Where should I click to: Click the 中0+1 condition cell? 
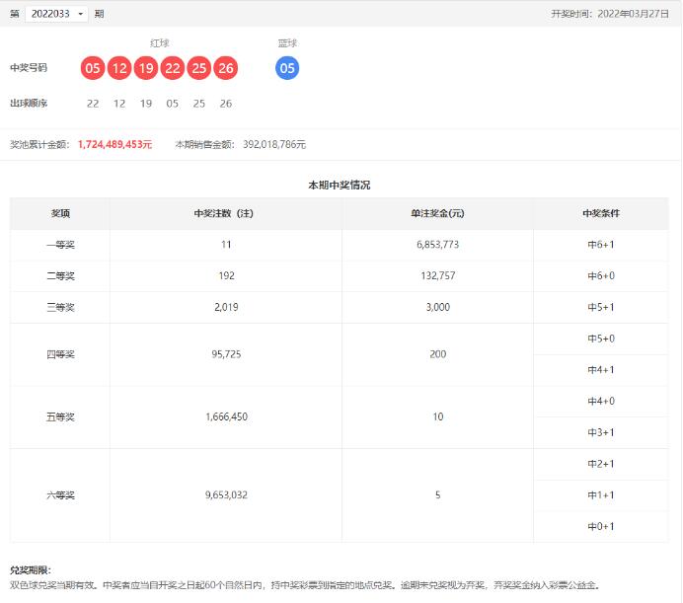(x=601, y=527)
